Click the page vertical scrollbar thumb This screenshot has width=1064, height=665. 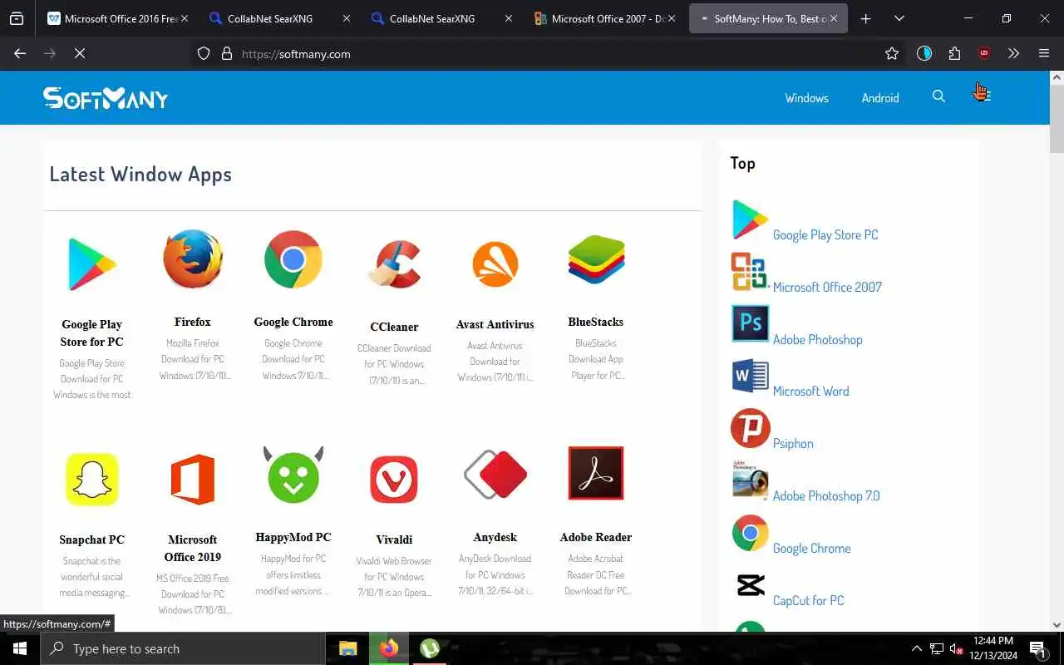click(x=1057, y=118)
